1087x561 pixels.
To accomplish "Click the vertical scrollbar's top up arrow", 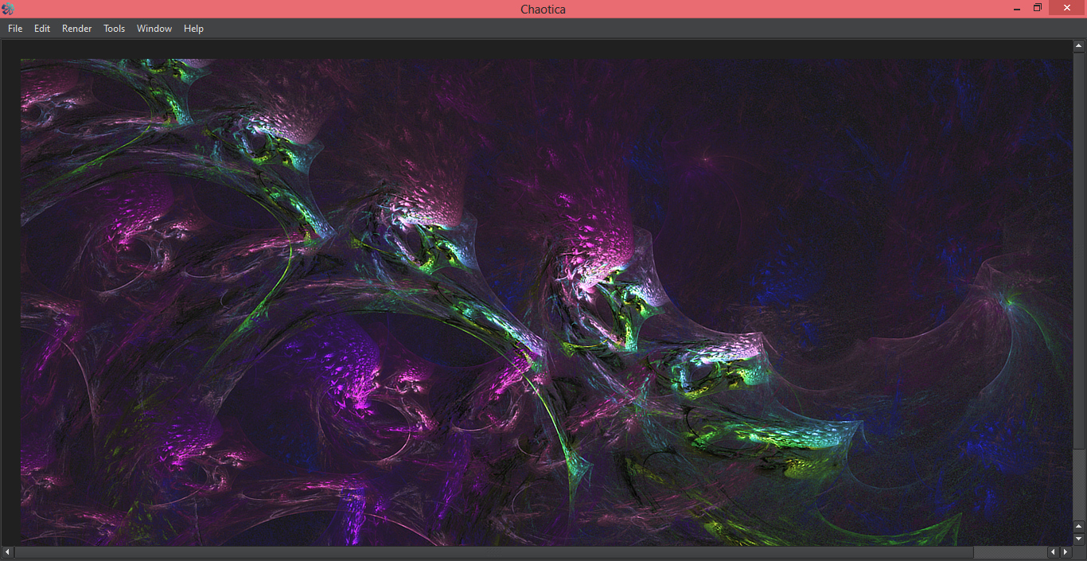I will 1079,46.
